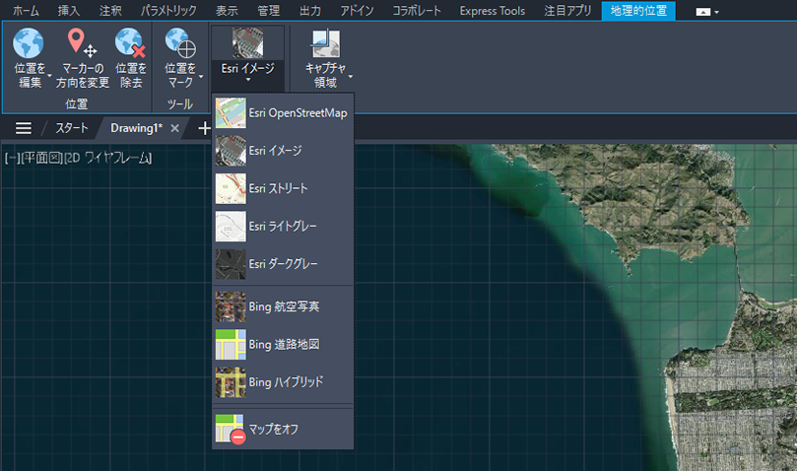
Task: Select Bing ハイブリッド map
Action: tap(283, 382)
